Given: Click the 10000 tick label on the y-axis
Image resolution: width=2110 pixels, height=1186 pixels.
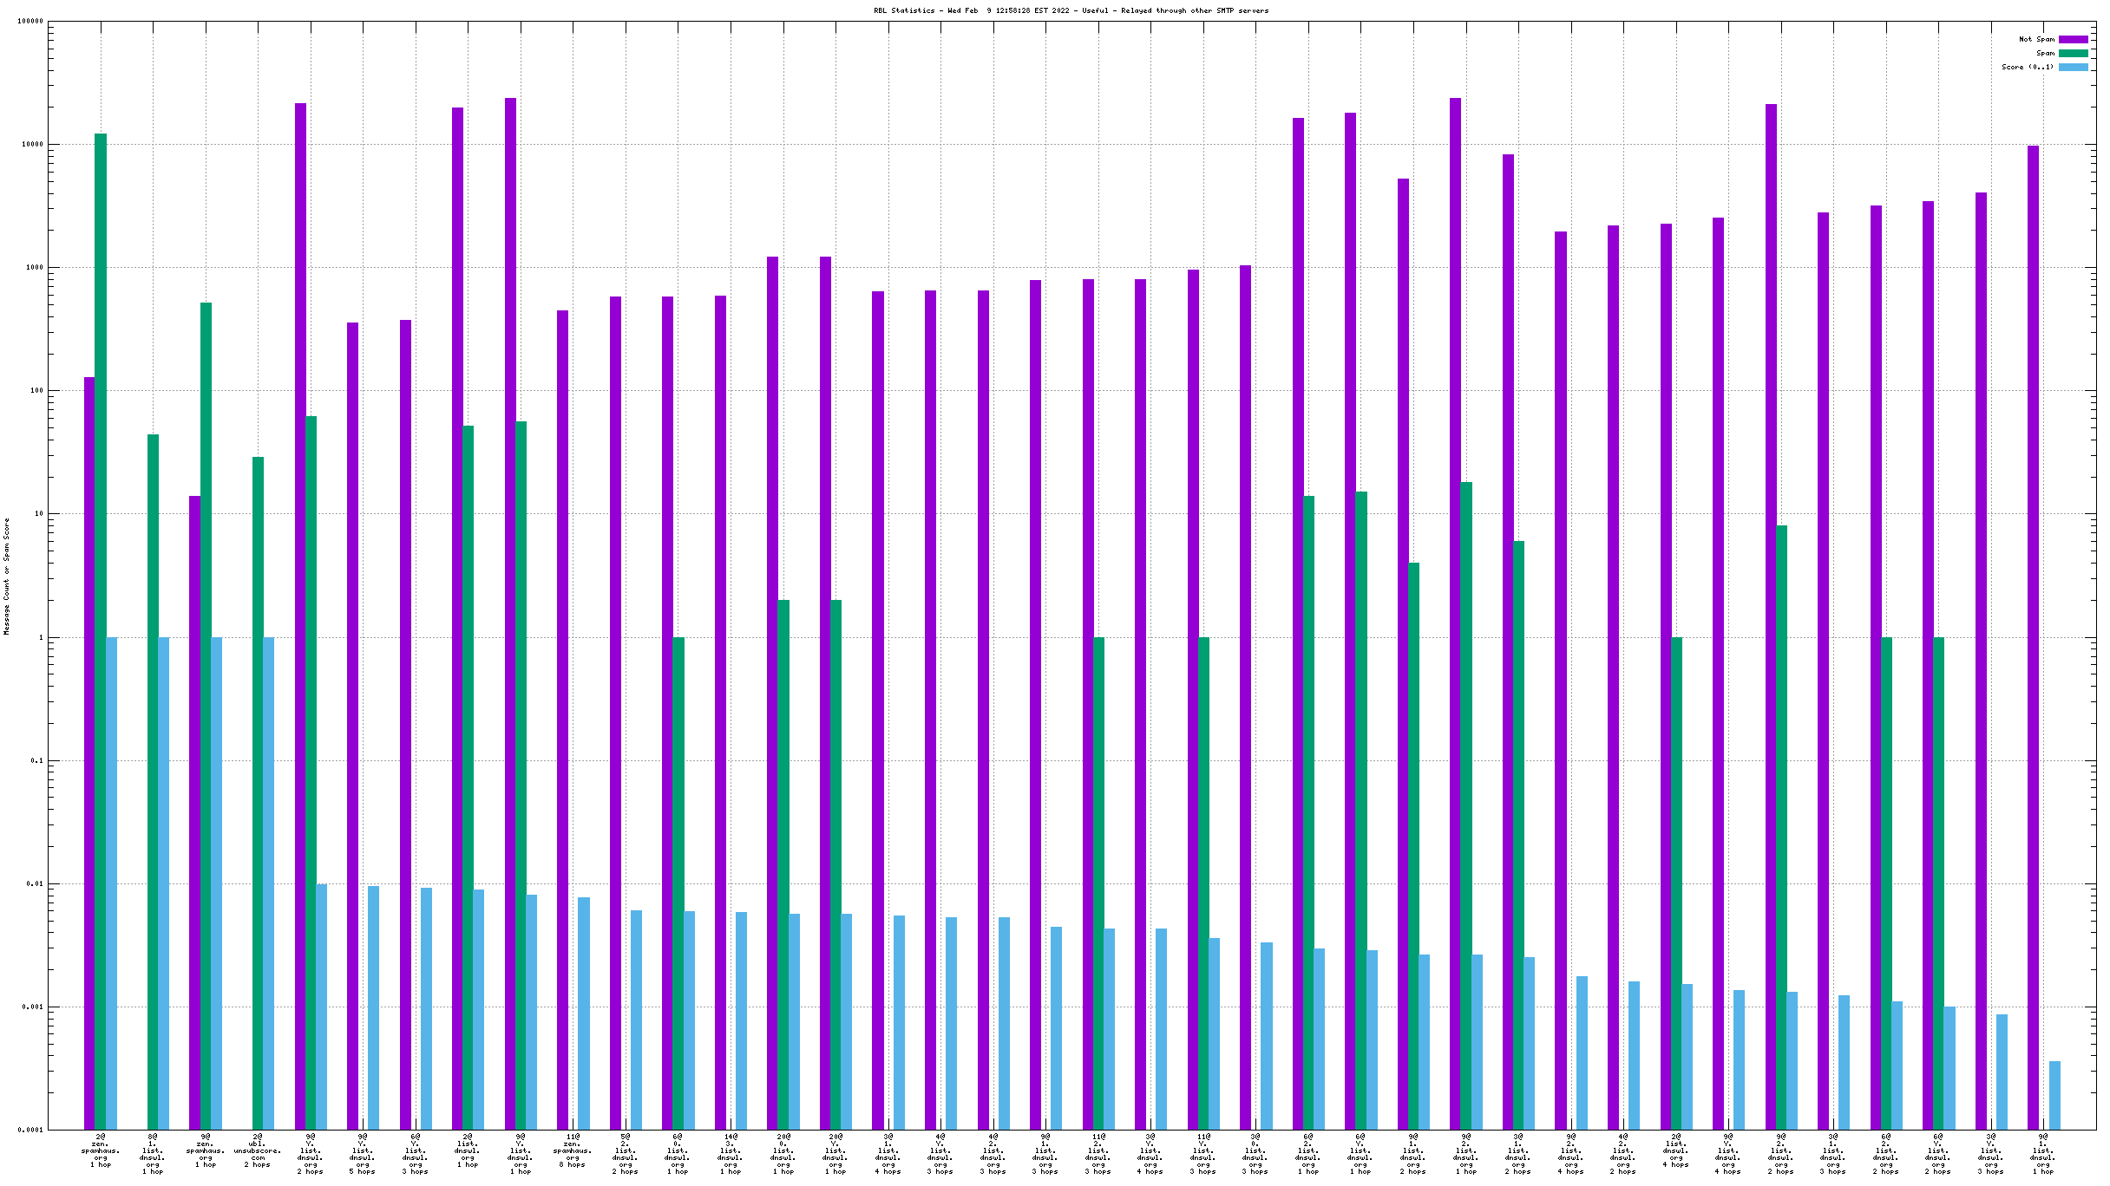Looking at the screenshot, I should 31,145.
